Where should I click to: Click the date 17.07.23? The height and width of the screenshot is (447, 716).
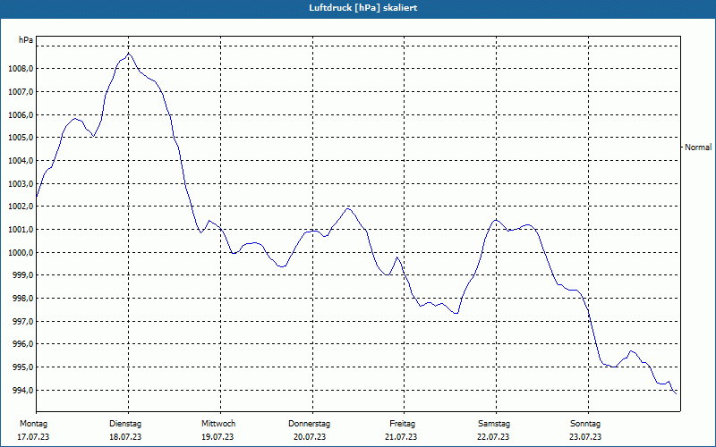33,437
